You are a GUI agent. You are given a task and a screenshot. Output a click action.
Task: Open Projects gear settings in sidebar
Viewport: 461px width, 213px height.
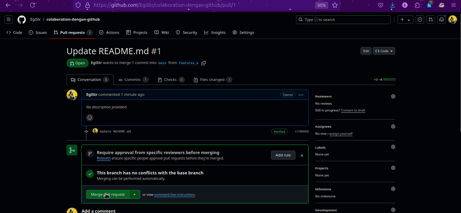pyautogui.click(x=393, y=168)
